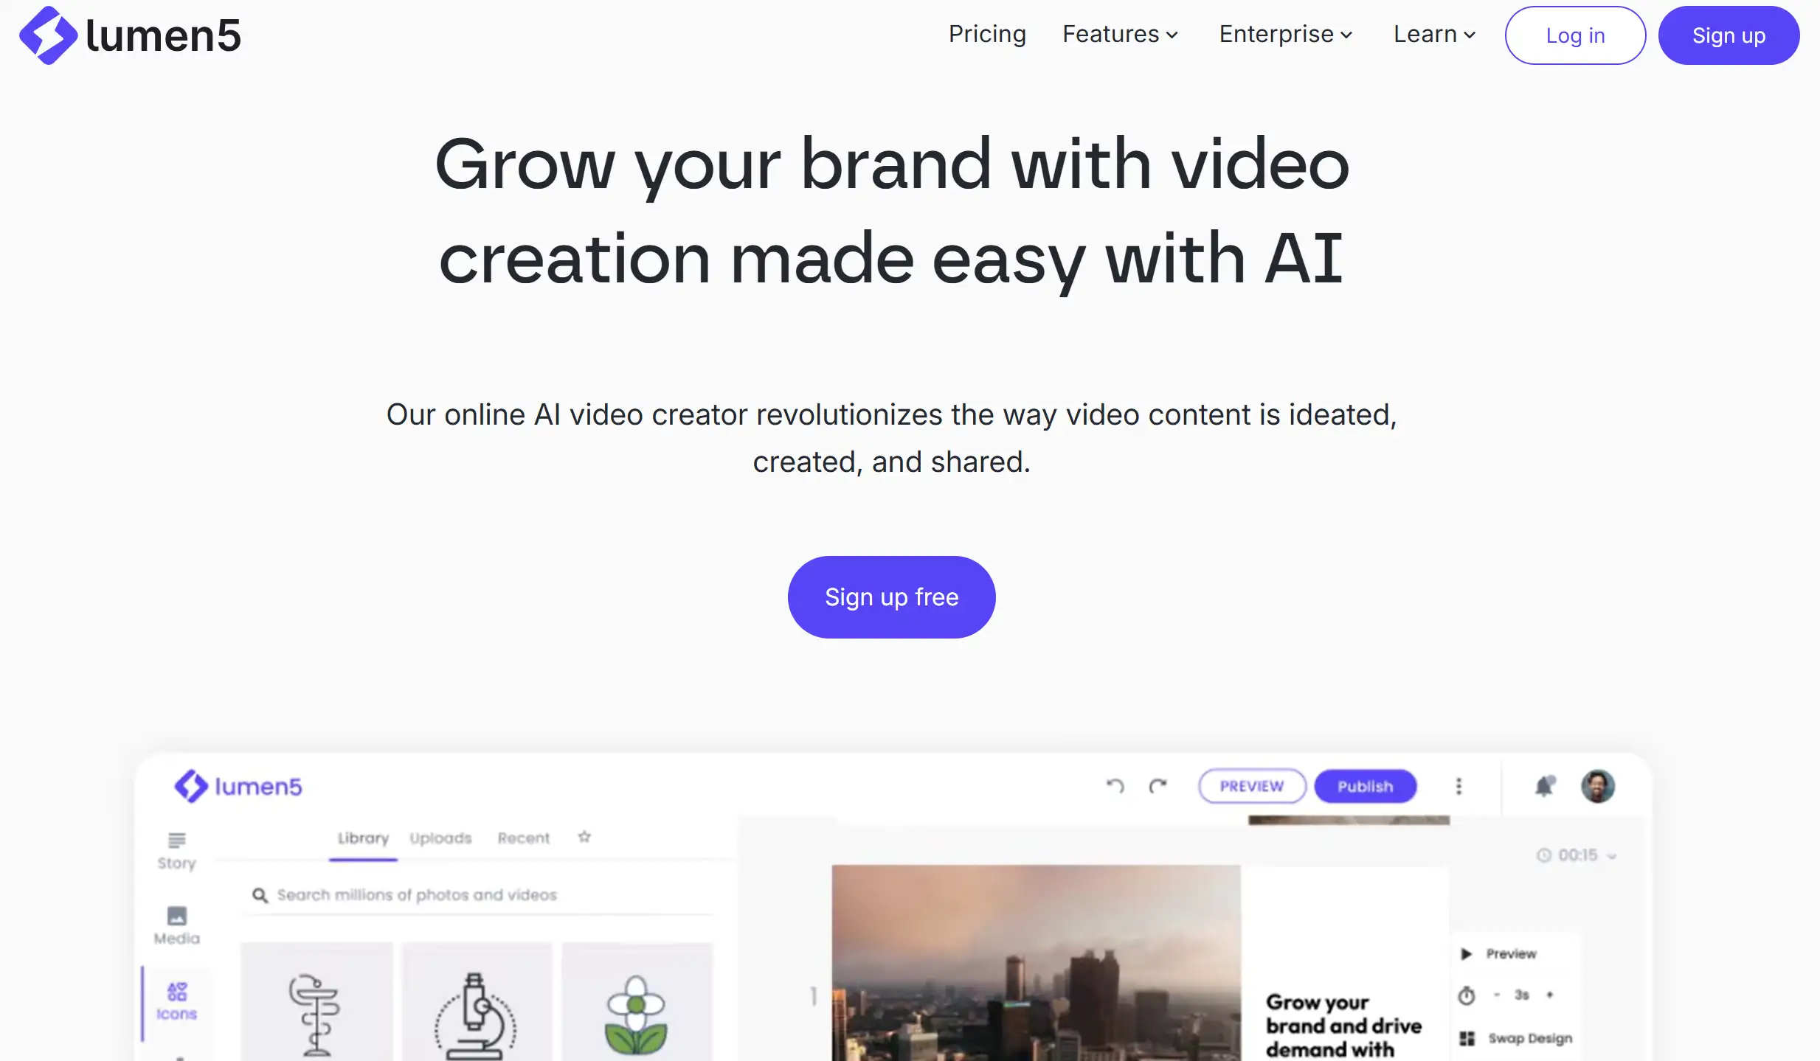Viewport: 1820px width, 1061px height.
Task: Click the Publish button in editor
Action: tap(1365, 785)
